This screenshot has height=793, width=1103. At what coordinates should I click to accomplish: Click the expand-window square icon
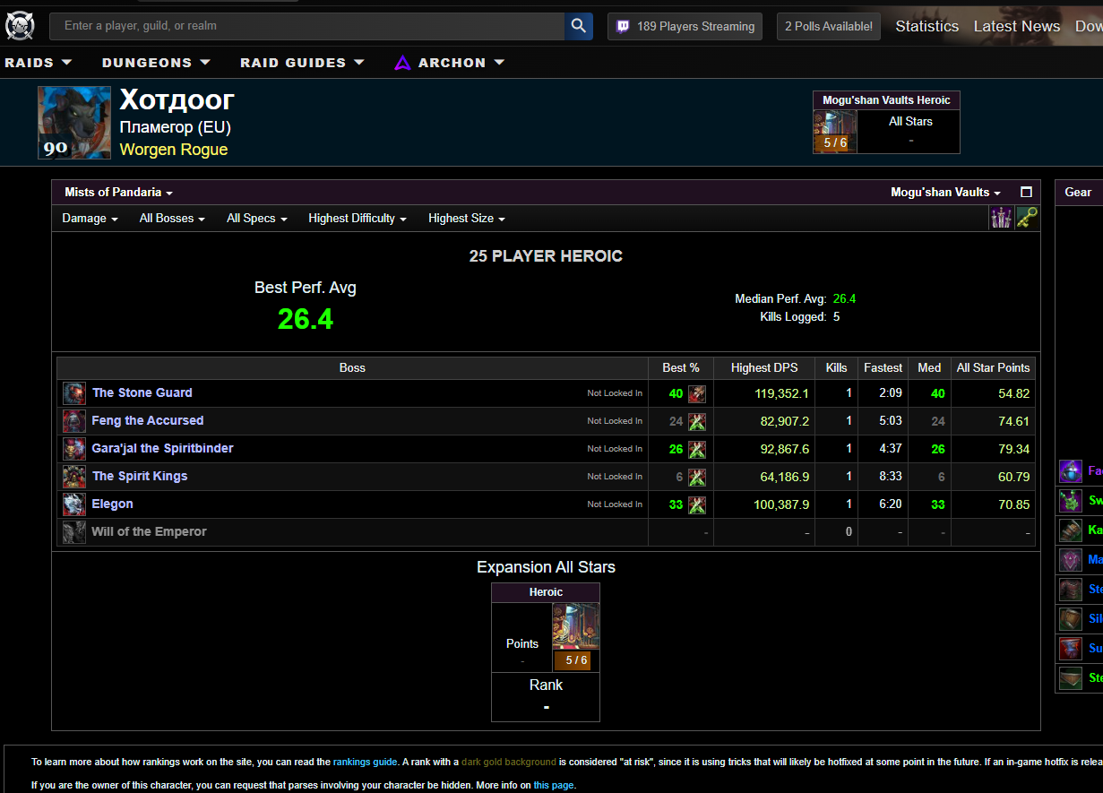tap(1026, 192)
